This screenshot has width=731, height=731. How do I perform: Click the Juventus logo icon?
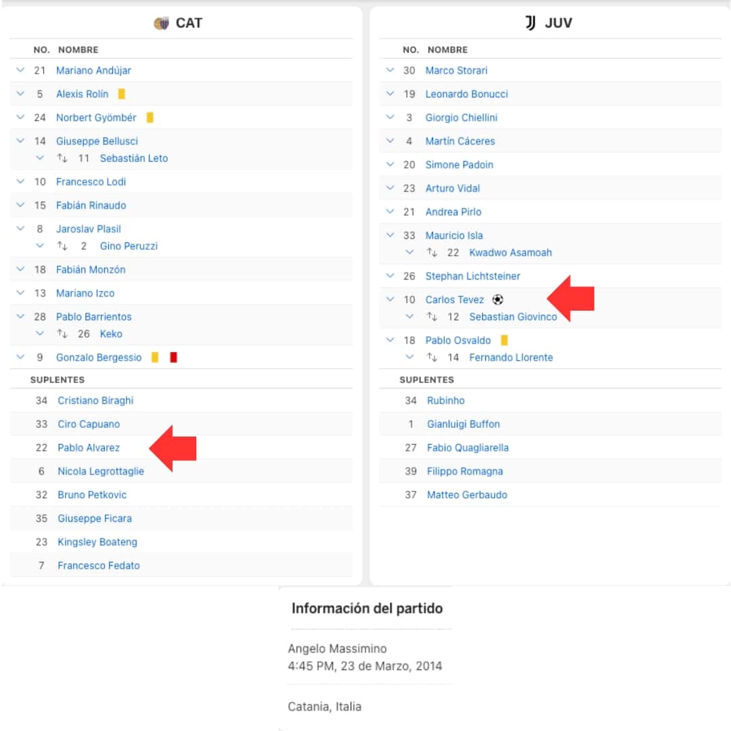531,23
